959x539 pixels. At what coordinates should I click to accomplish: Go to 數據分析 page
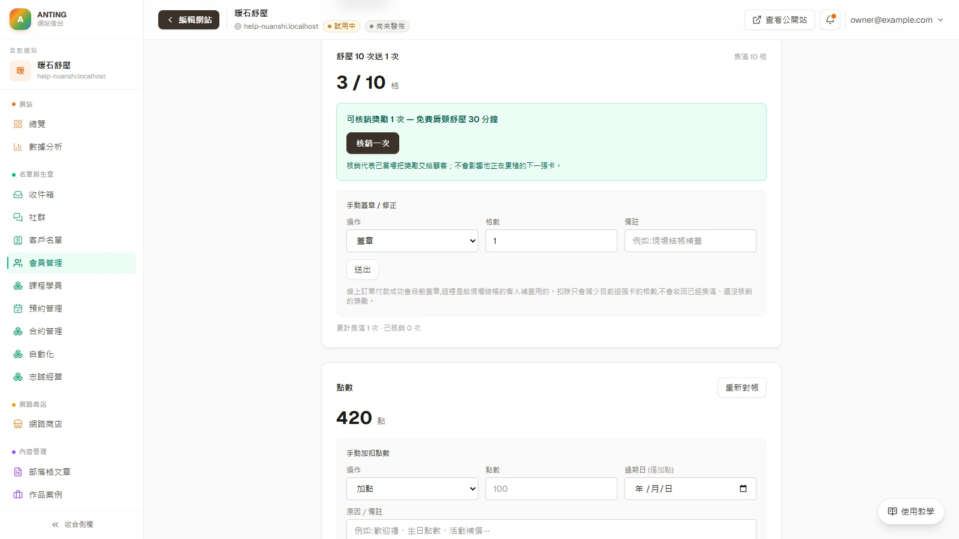pos(72,147)
